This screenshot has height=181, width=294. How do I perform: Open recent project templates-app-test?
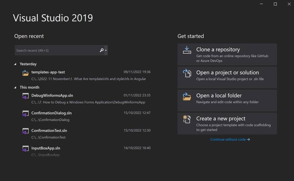tap(86, 75)
